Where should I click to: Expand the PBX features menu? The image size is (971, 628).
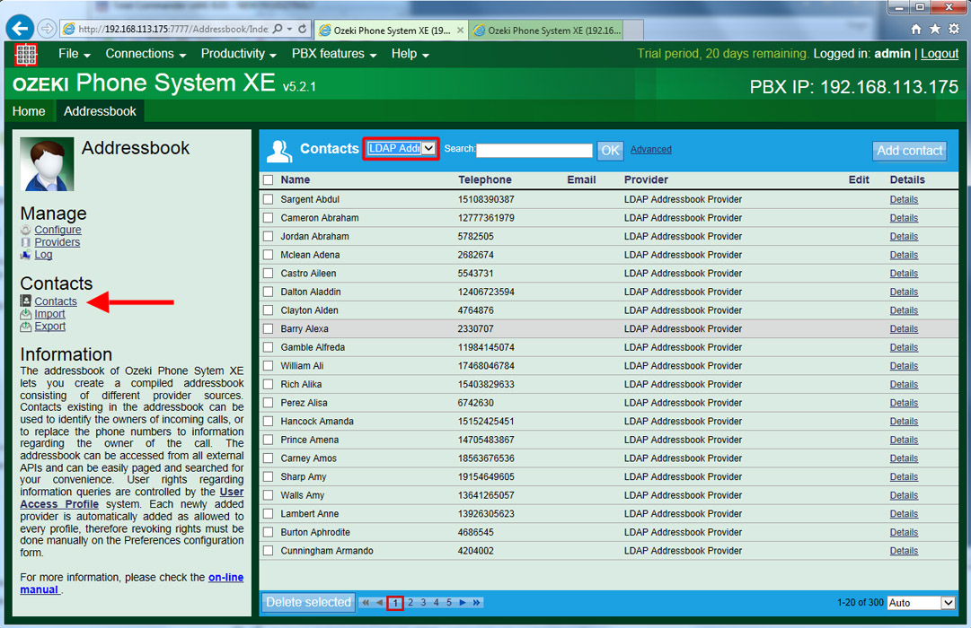coord(334,54)
